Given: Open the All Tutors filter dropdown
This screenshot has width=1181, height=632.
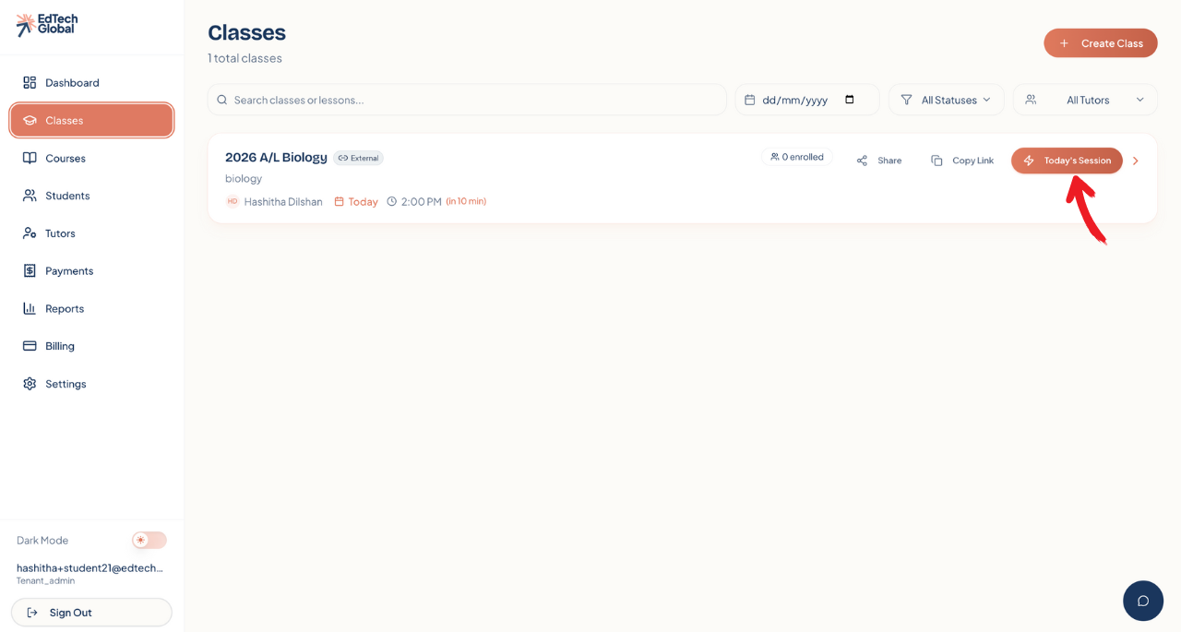Looking at the screenshot, I should click(x=1085, y=100).
